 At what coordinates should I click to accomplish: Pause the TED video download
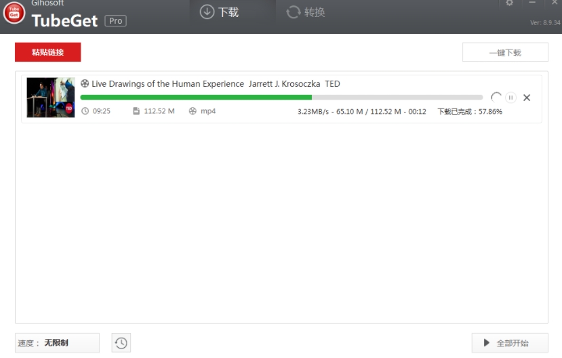pos(510,98)
